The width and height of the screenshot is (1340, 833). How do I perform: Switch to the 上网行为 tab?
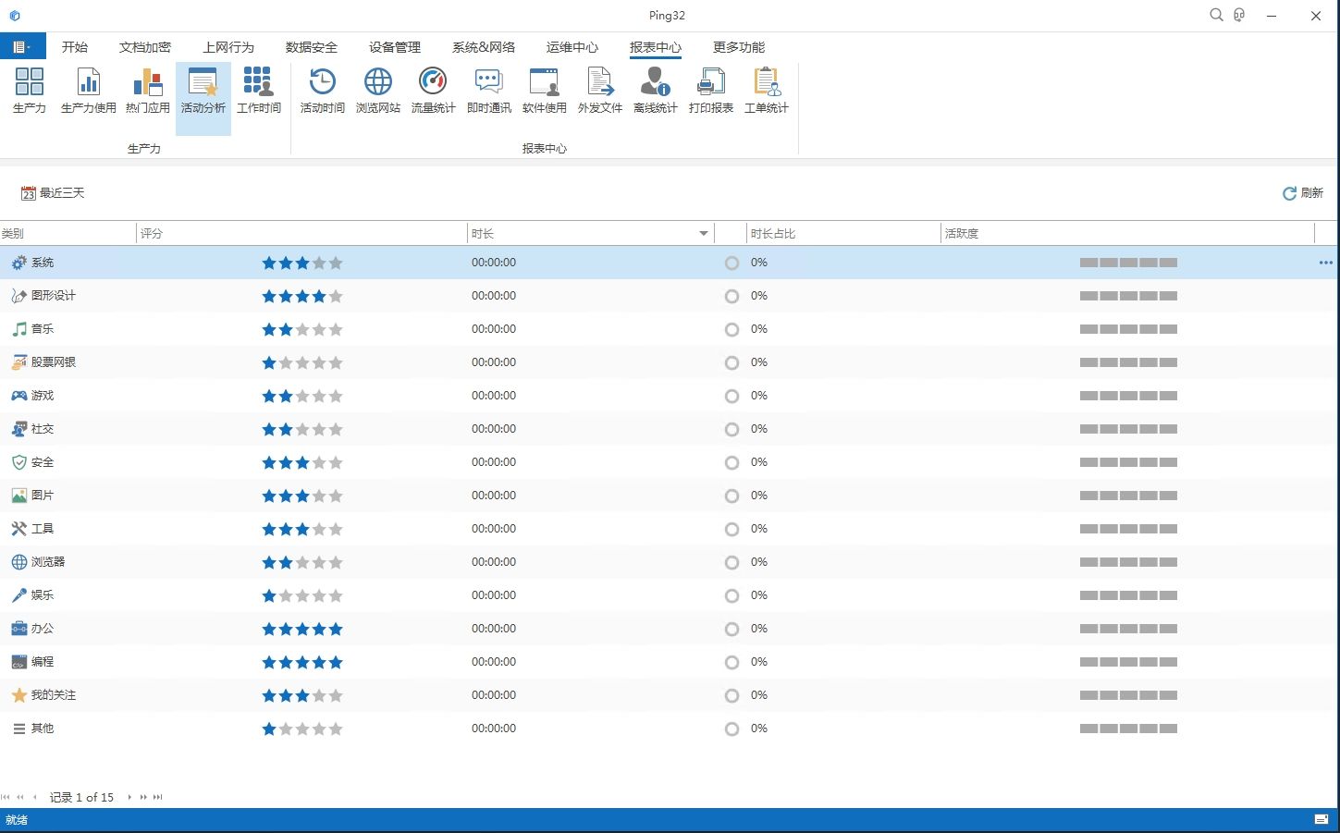click(x=228, y=47)
